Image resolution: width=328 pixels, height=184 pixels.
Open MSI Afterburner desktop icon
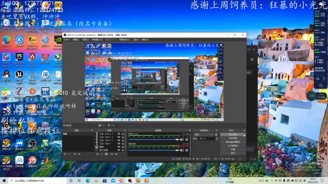tap(58, 60)
